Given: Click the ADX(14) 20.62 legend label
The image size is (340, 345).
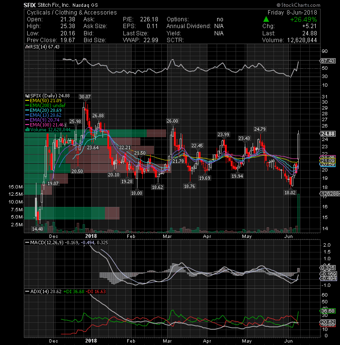Looking at the screenshot, I should coord(46,292).
